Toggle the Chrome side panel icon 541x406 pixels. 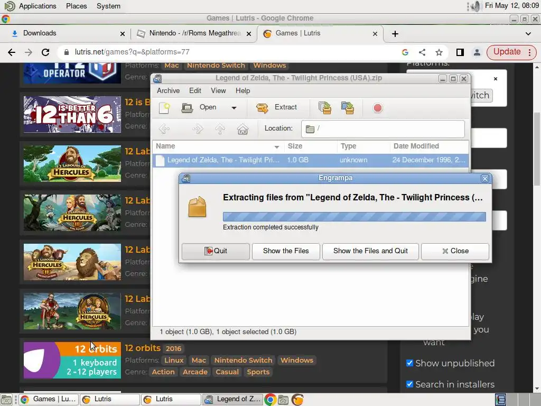pos(460,52)
